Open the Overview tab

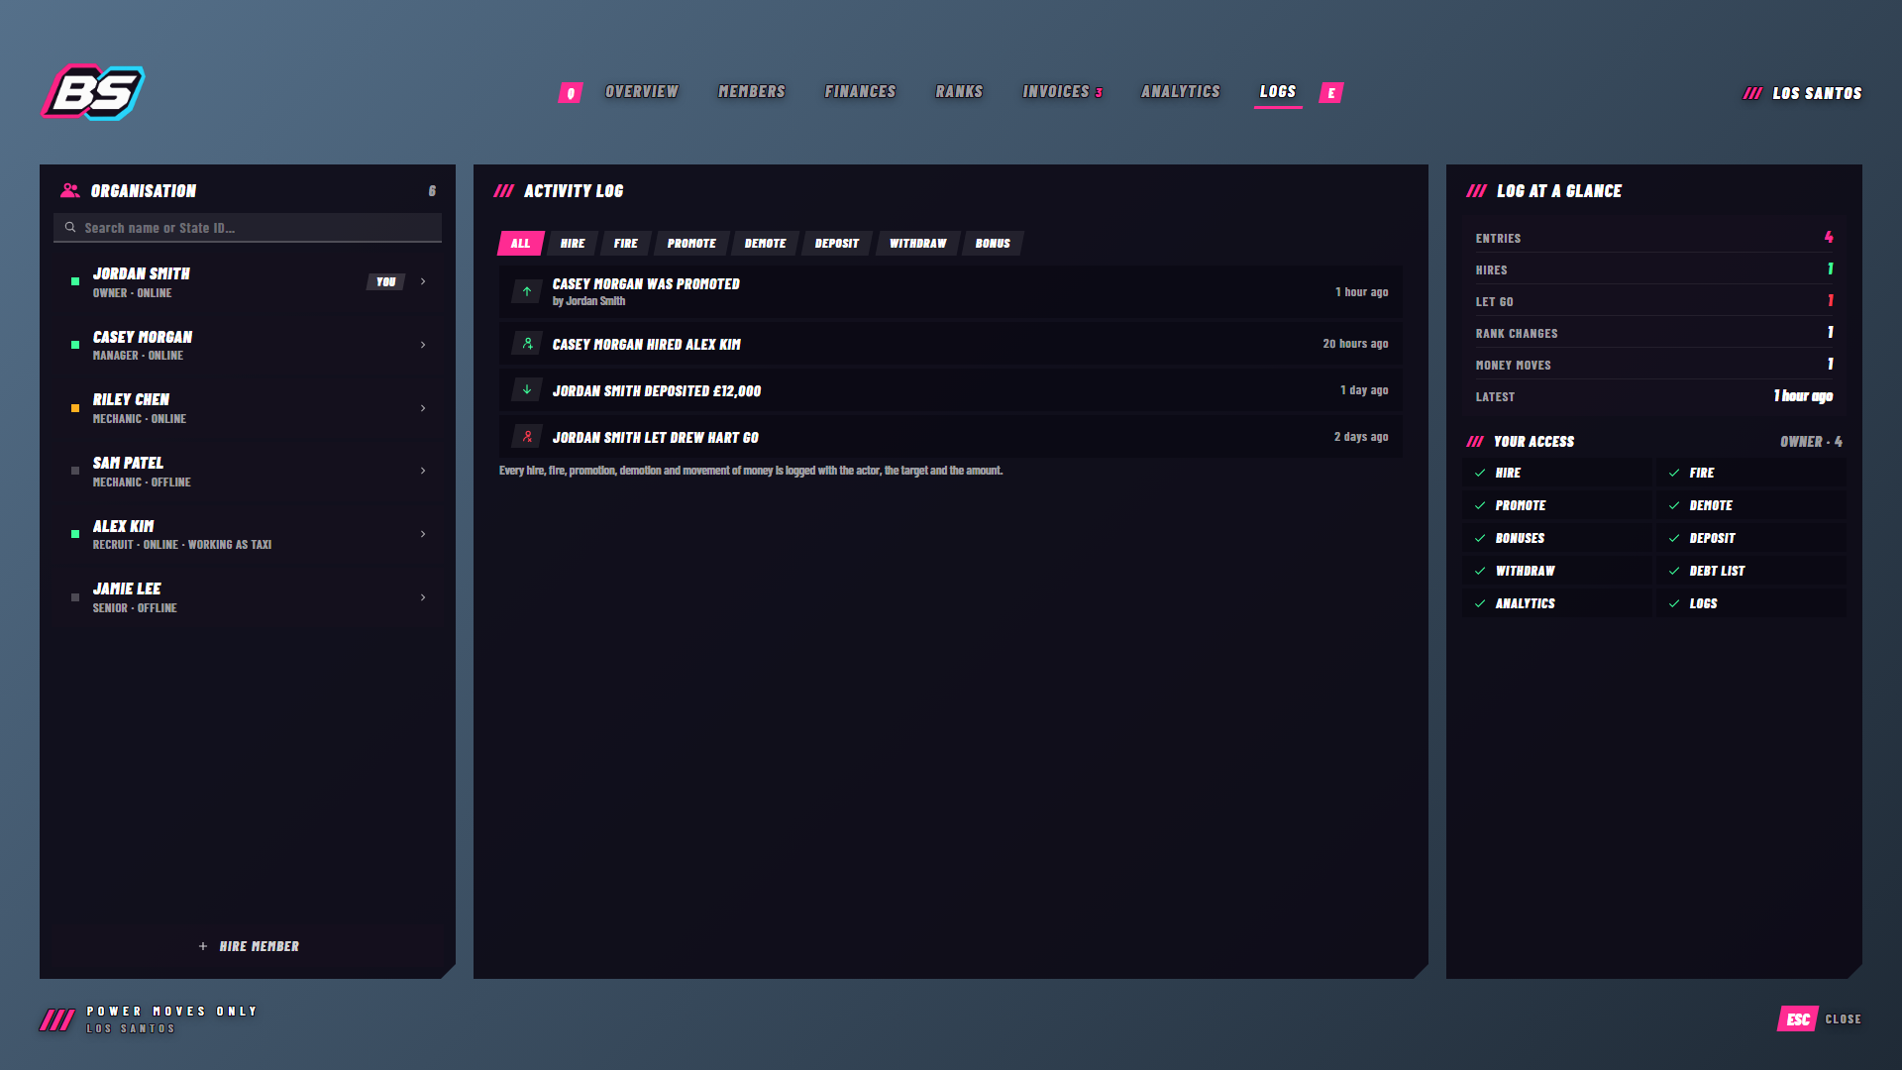[x=642, y=92]
